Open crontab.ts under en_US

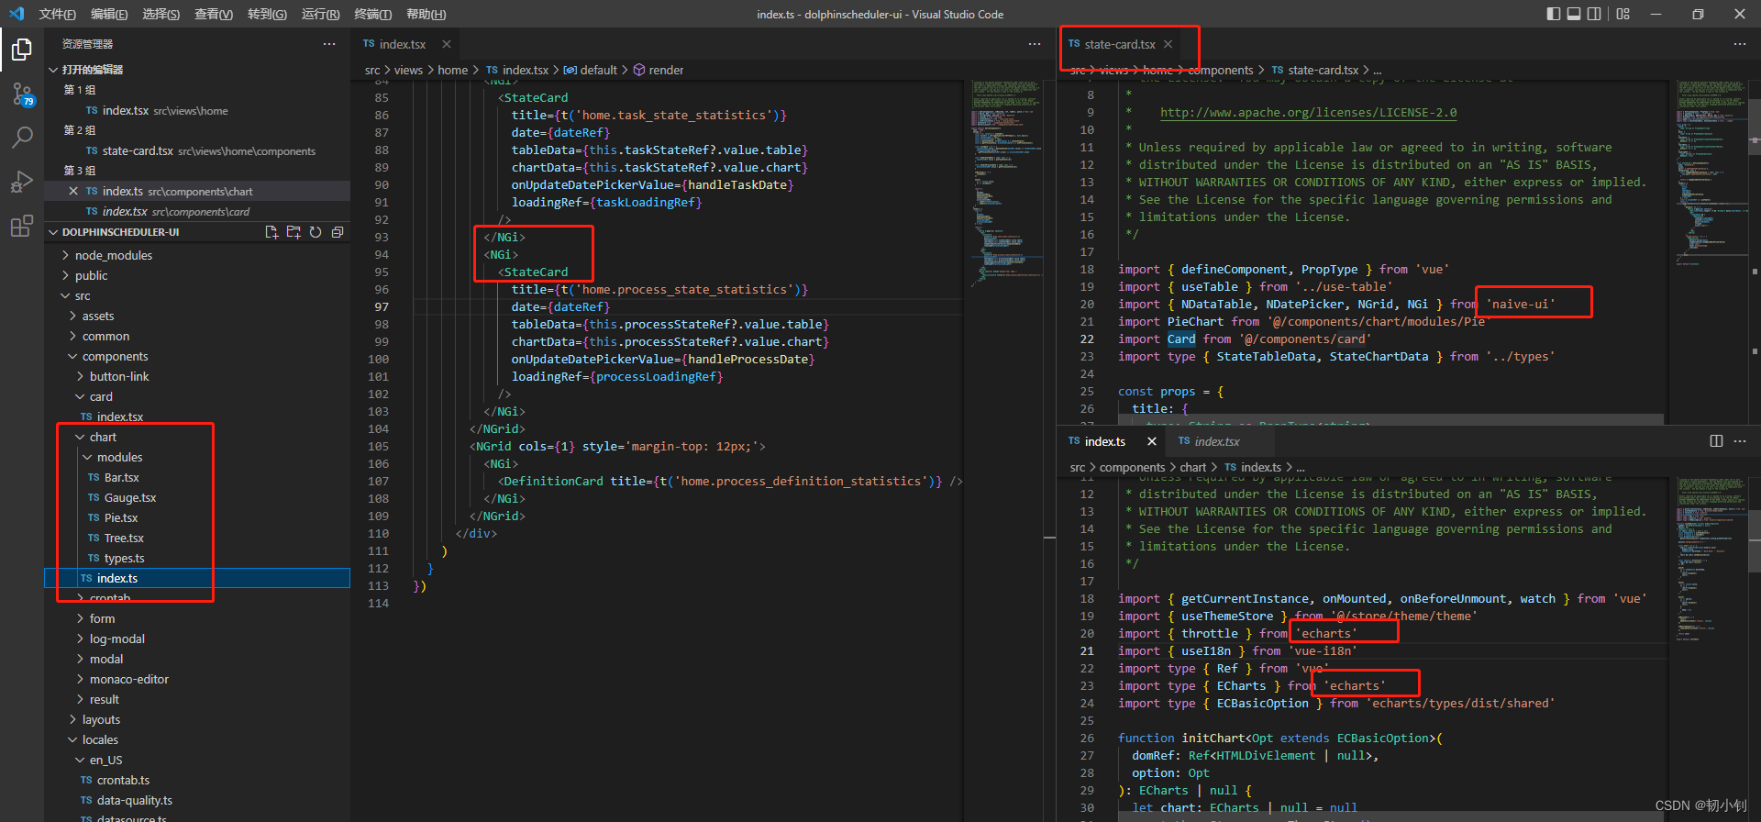click(x=123, y=780)
